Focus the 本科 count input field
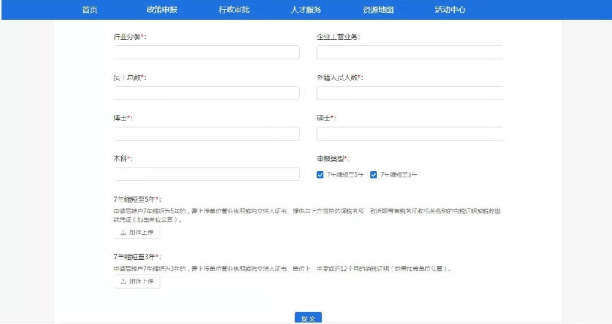 [206, 174]
